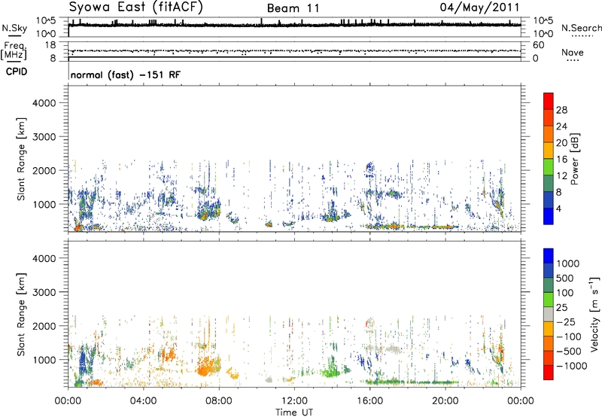Viewport: 602px width, 417px height.
Task: Pick the bottom blue segment below 4 dB
Action: click(549, 216)
